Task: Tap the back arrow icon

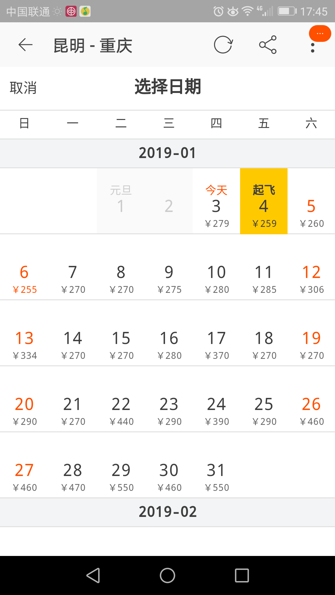Action: tap(25, 45)
